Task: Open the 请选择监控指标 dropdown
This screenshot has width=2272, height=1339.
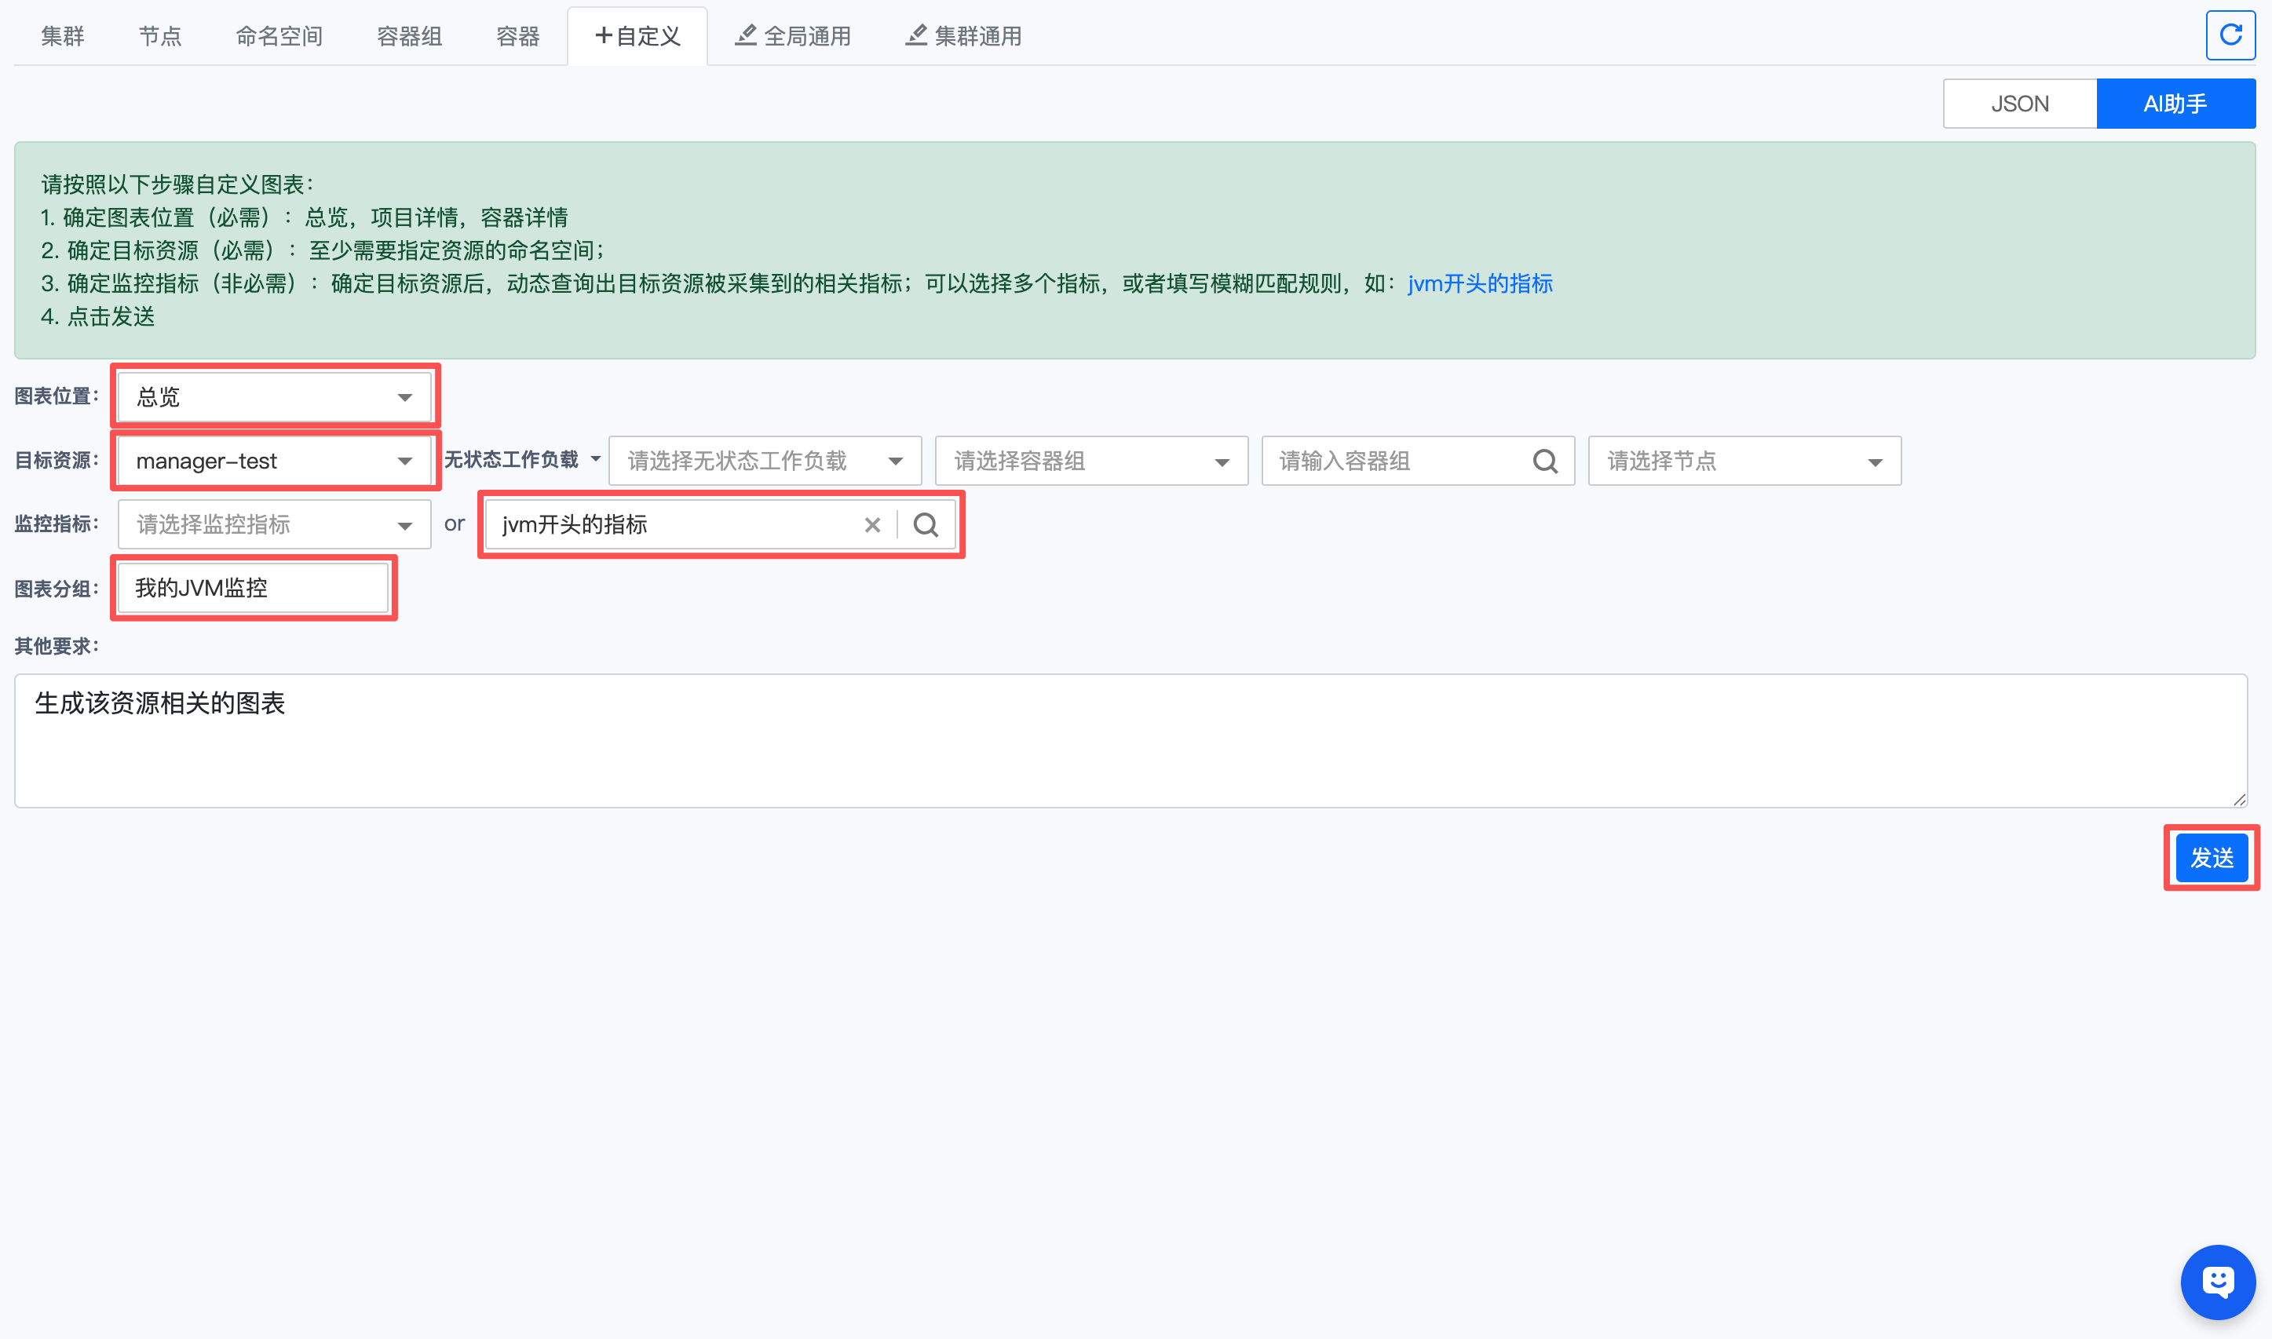Action: point(274,525)
